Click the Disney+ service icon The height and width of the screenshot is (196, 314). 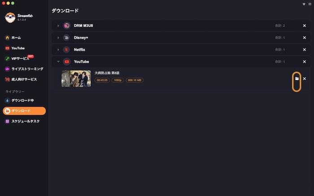coord(66,38)
